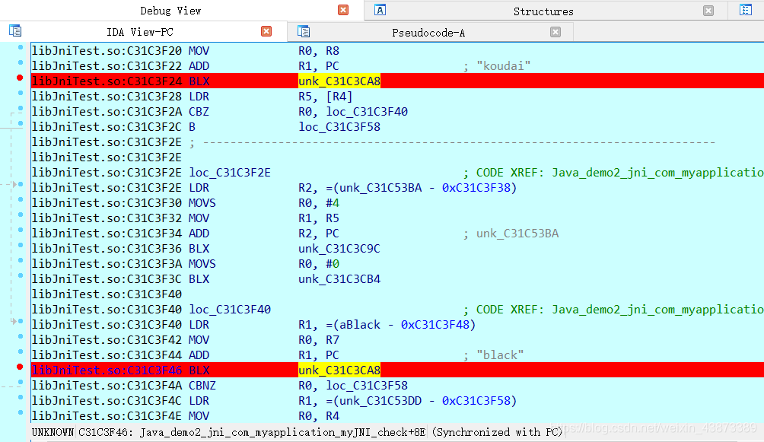The width and height of the screenshot is (764, 442).
Task: Toggle breakpoint at address C31C3F24
Action: click(20, 78)
